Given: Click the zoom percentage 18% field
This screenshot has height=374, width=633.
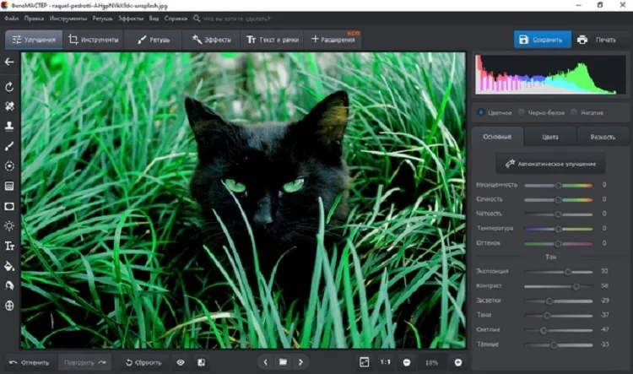Looking at the screenshot, I should coord(431,363).
